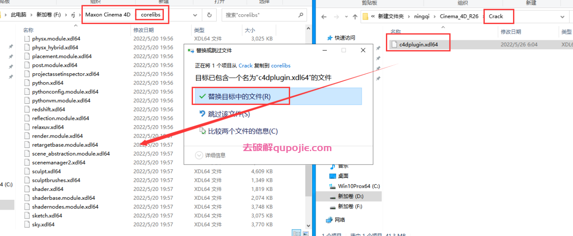
Task: Select sky.xdl64 file name
Action: 43,224
